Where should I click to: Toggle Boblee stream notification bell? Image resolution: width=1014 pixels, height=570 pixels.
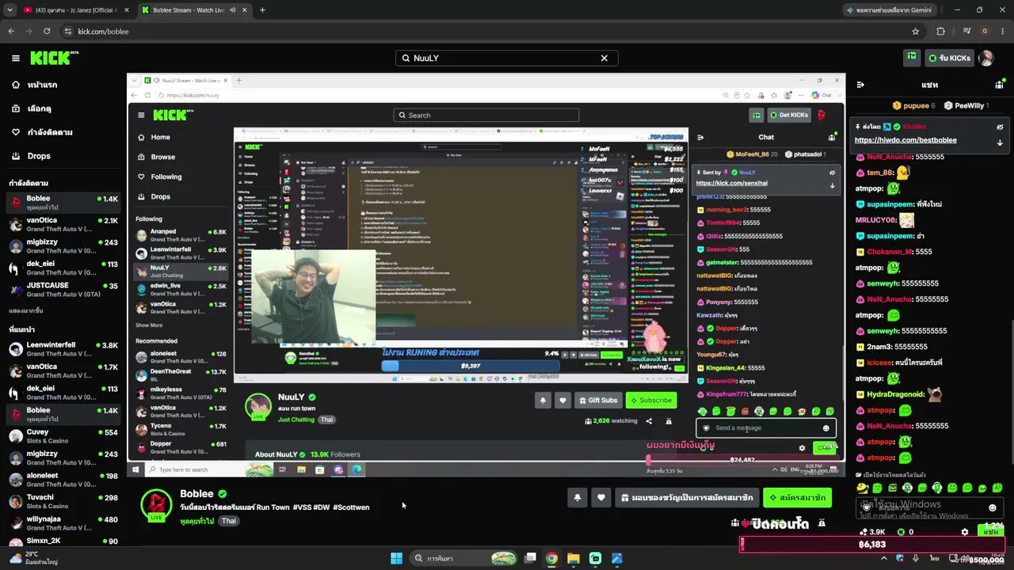pyautogui.click(x=577, y=497)
